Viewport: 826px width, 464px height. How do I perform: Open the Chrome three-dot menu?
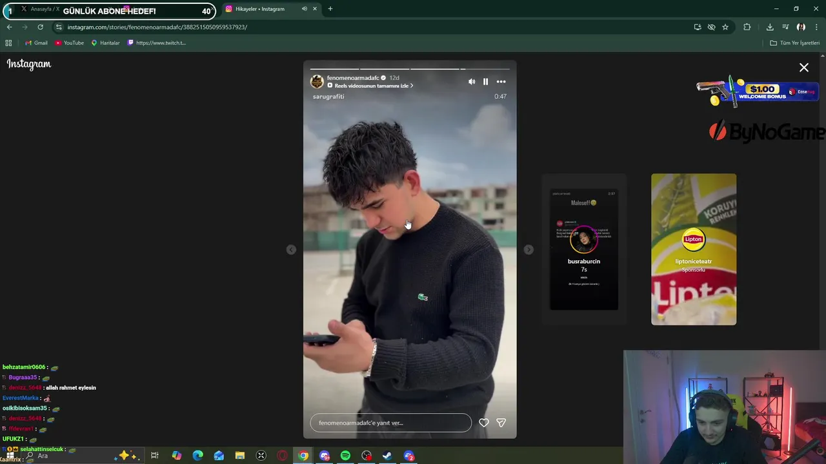click(x=817, y=27)
